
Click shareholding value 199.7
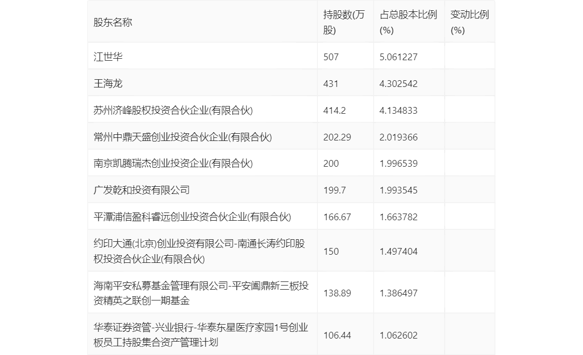(x=335, y=190)
